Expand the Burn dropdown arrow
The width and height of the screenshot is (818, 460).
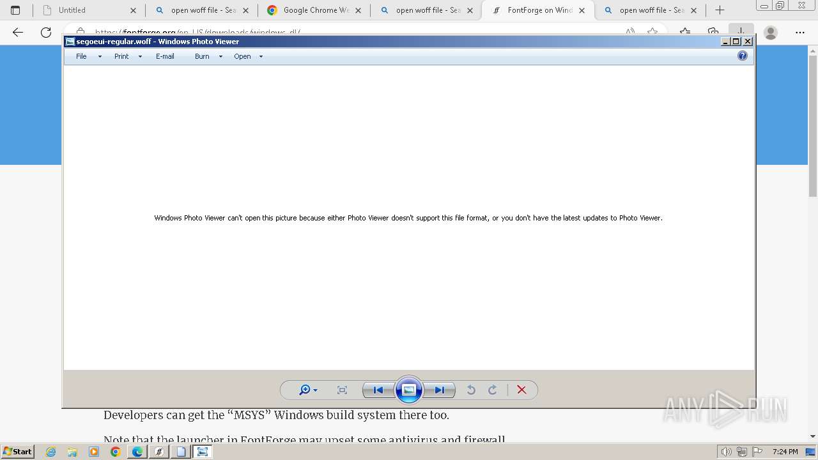220,57
